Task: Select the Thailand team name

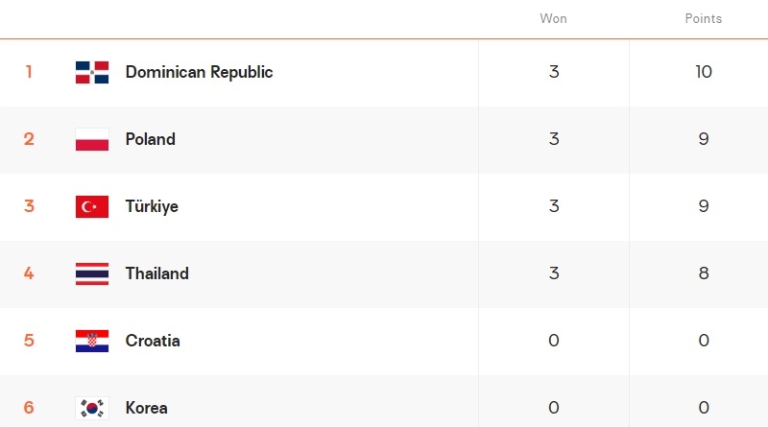Action: pos(156,273)
